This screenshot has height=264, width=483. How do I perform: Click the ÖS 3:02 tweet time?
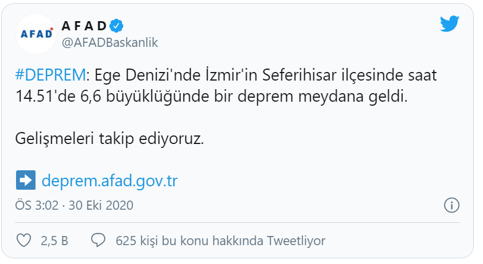[x=37, y=205]
